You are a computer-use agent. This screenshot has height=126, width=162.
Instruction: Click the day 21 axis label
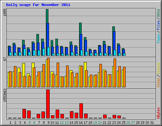pos(104,123)
